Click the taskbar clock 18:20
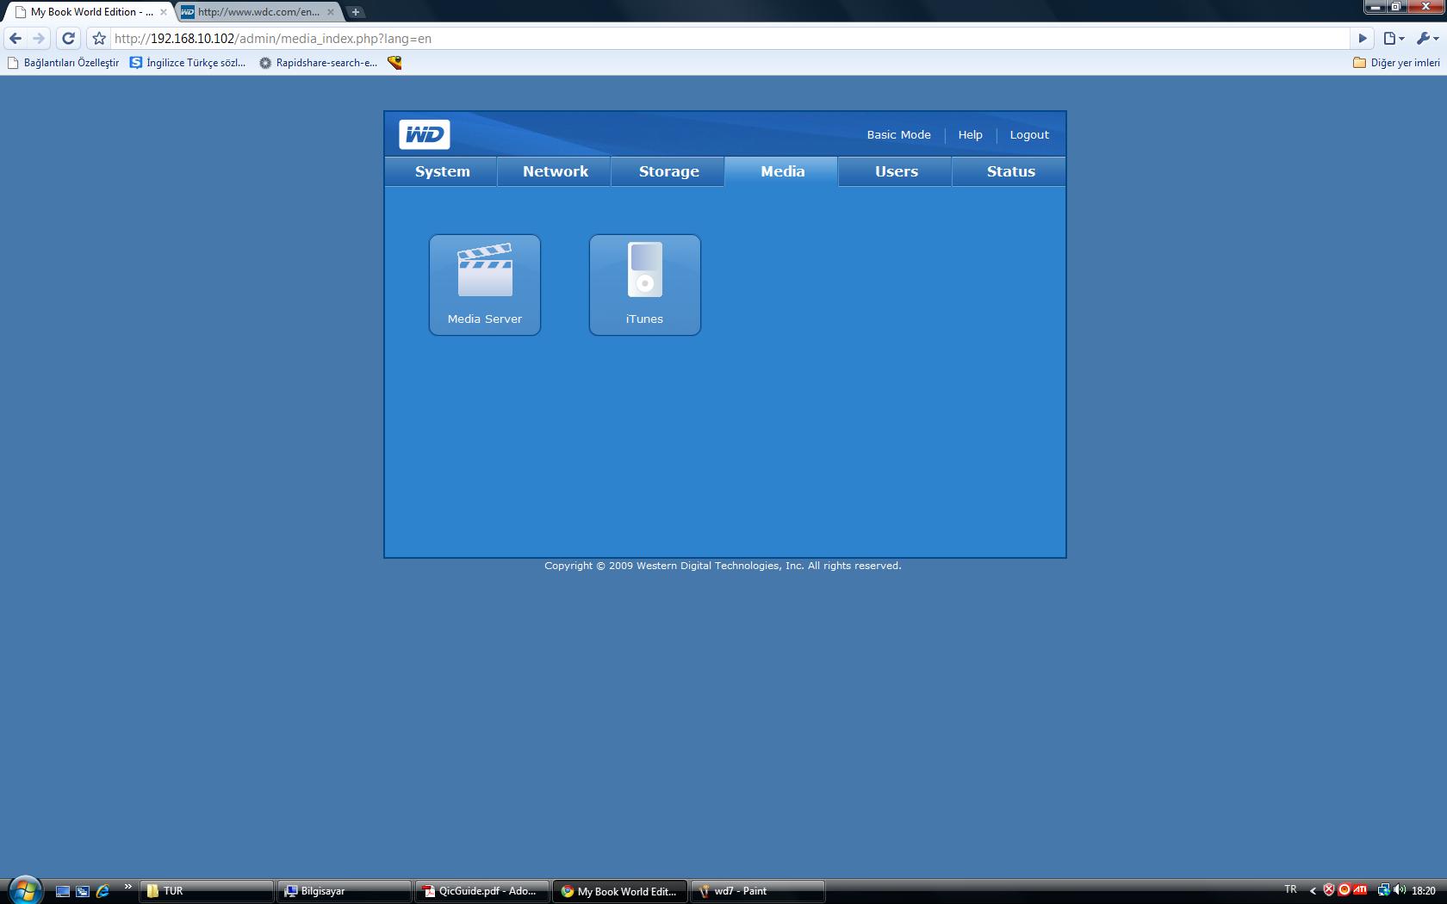 click(1424, 891)
